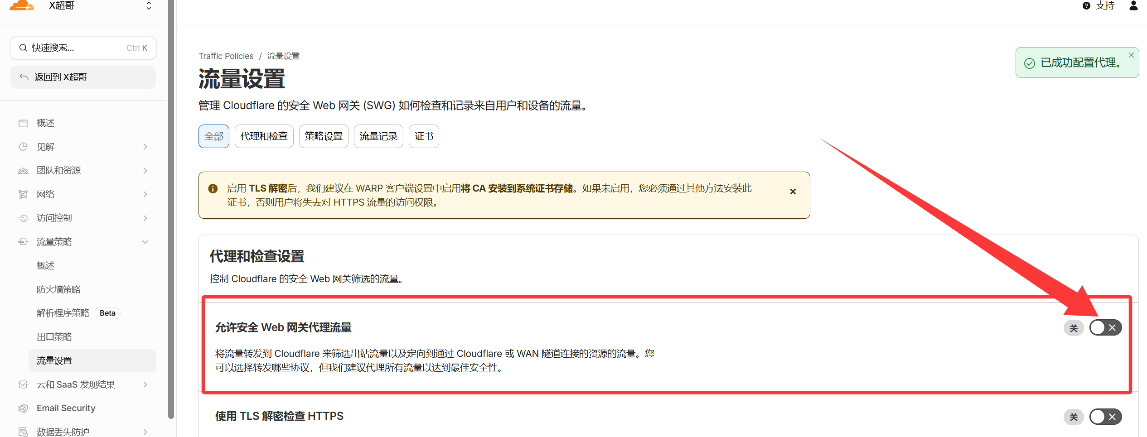Open the Traffic Policies breadcrumb link

(x=226, y=56)
